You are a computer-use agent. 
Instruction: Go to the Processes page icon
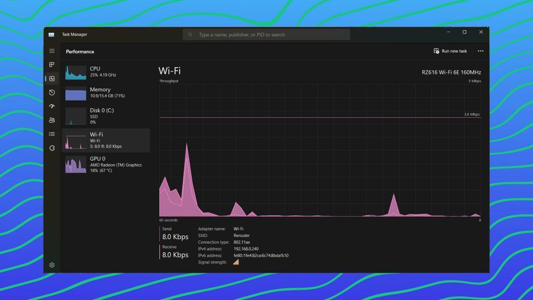tap(52, 65)
